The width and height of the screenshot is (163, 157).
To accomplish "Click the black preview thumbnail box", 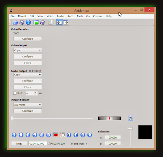I will click(x=145, y=132).
